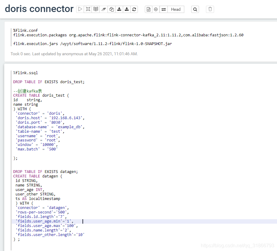Click the fields.user_other.length 10 line
The width and height of the screenshot is (277, 251).
50,234
